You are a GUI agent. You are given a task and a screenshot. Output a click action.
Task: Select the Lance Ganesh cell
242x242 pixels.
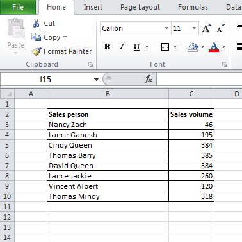[x=108, y=135]
